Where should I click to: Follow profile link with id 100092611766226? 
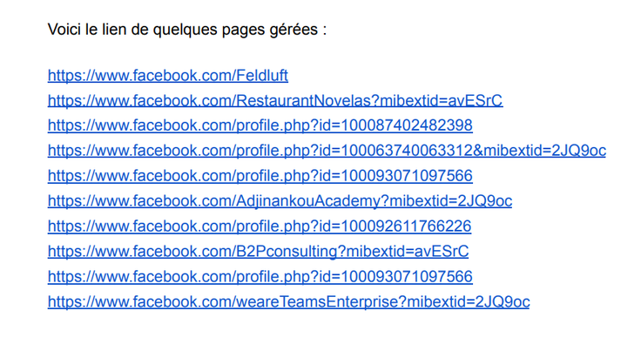[260, 226]
